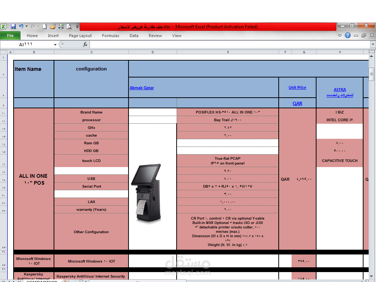The height and width of the screenshot is (282, 376).
Task: Click the vertical scrollbar down arrow
Action: pyautogui.click(x=372, y=276)
